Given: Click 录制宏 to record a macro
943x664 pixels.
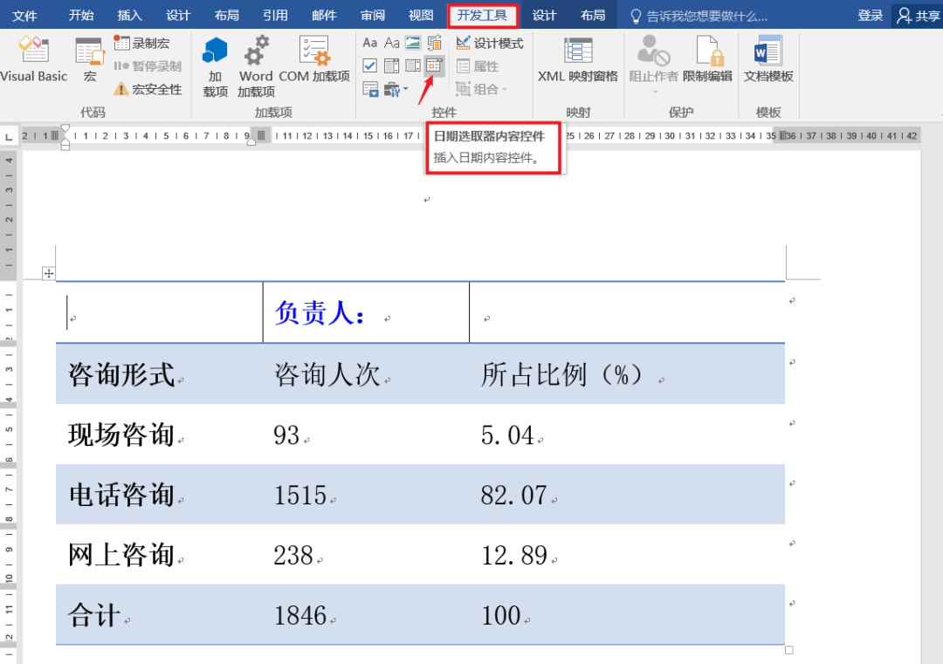Looking at the screenshot, I should point(142,43).
